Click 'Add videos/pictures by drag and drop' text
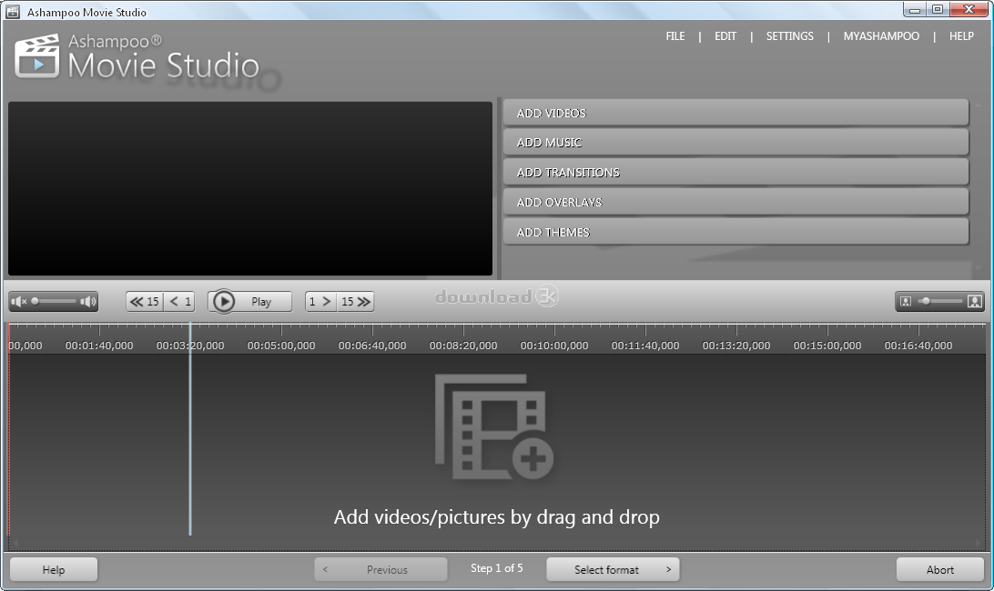 click(x=496, y=516)
